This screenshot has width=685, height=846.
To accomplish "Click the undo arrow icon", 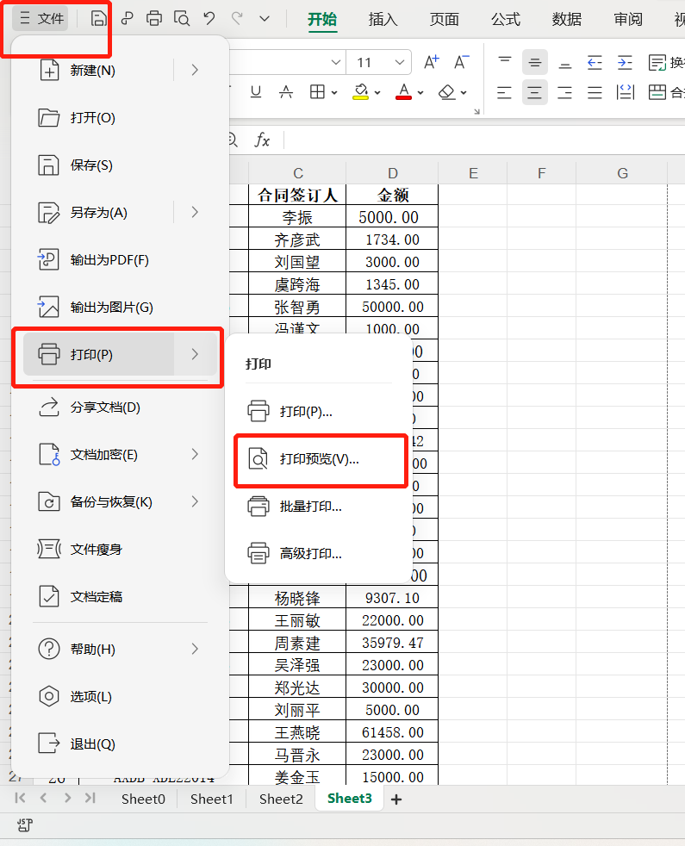I will tap(209, 18).
